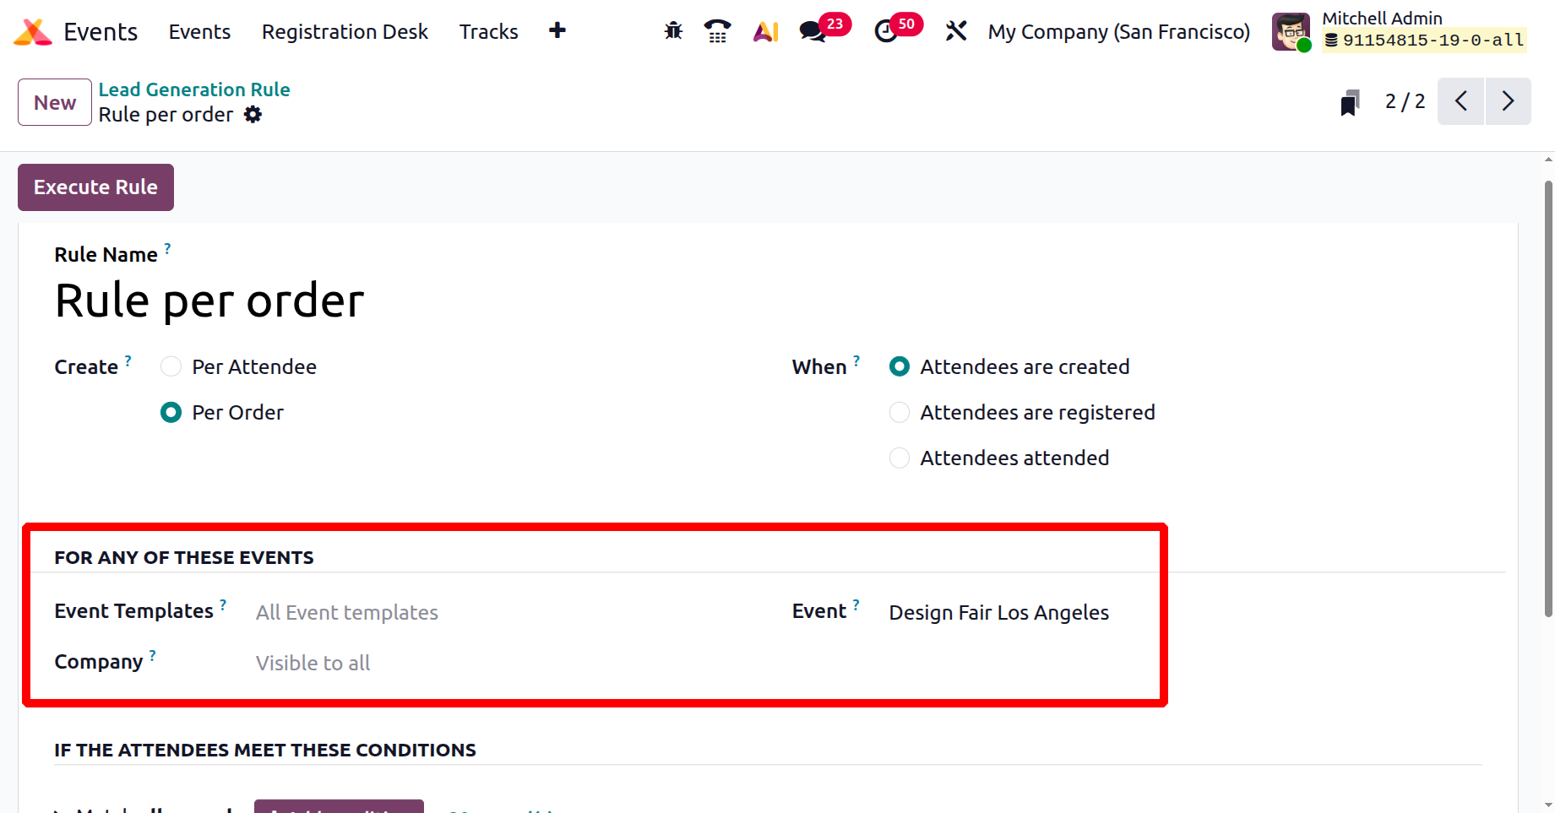This screenshot has width=1555, height=813.
Task: Click the AI assistant icon
Action: click(765, 32)
